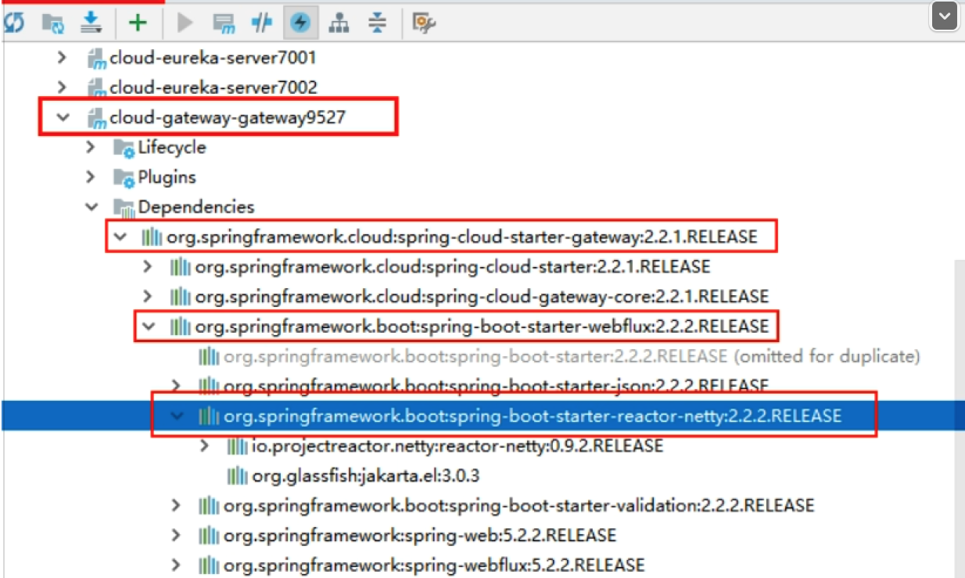Open Maven settings wrench icon
Image resolution: width=965 pixels, height=578 pixels.
coord(423,23)
